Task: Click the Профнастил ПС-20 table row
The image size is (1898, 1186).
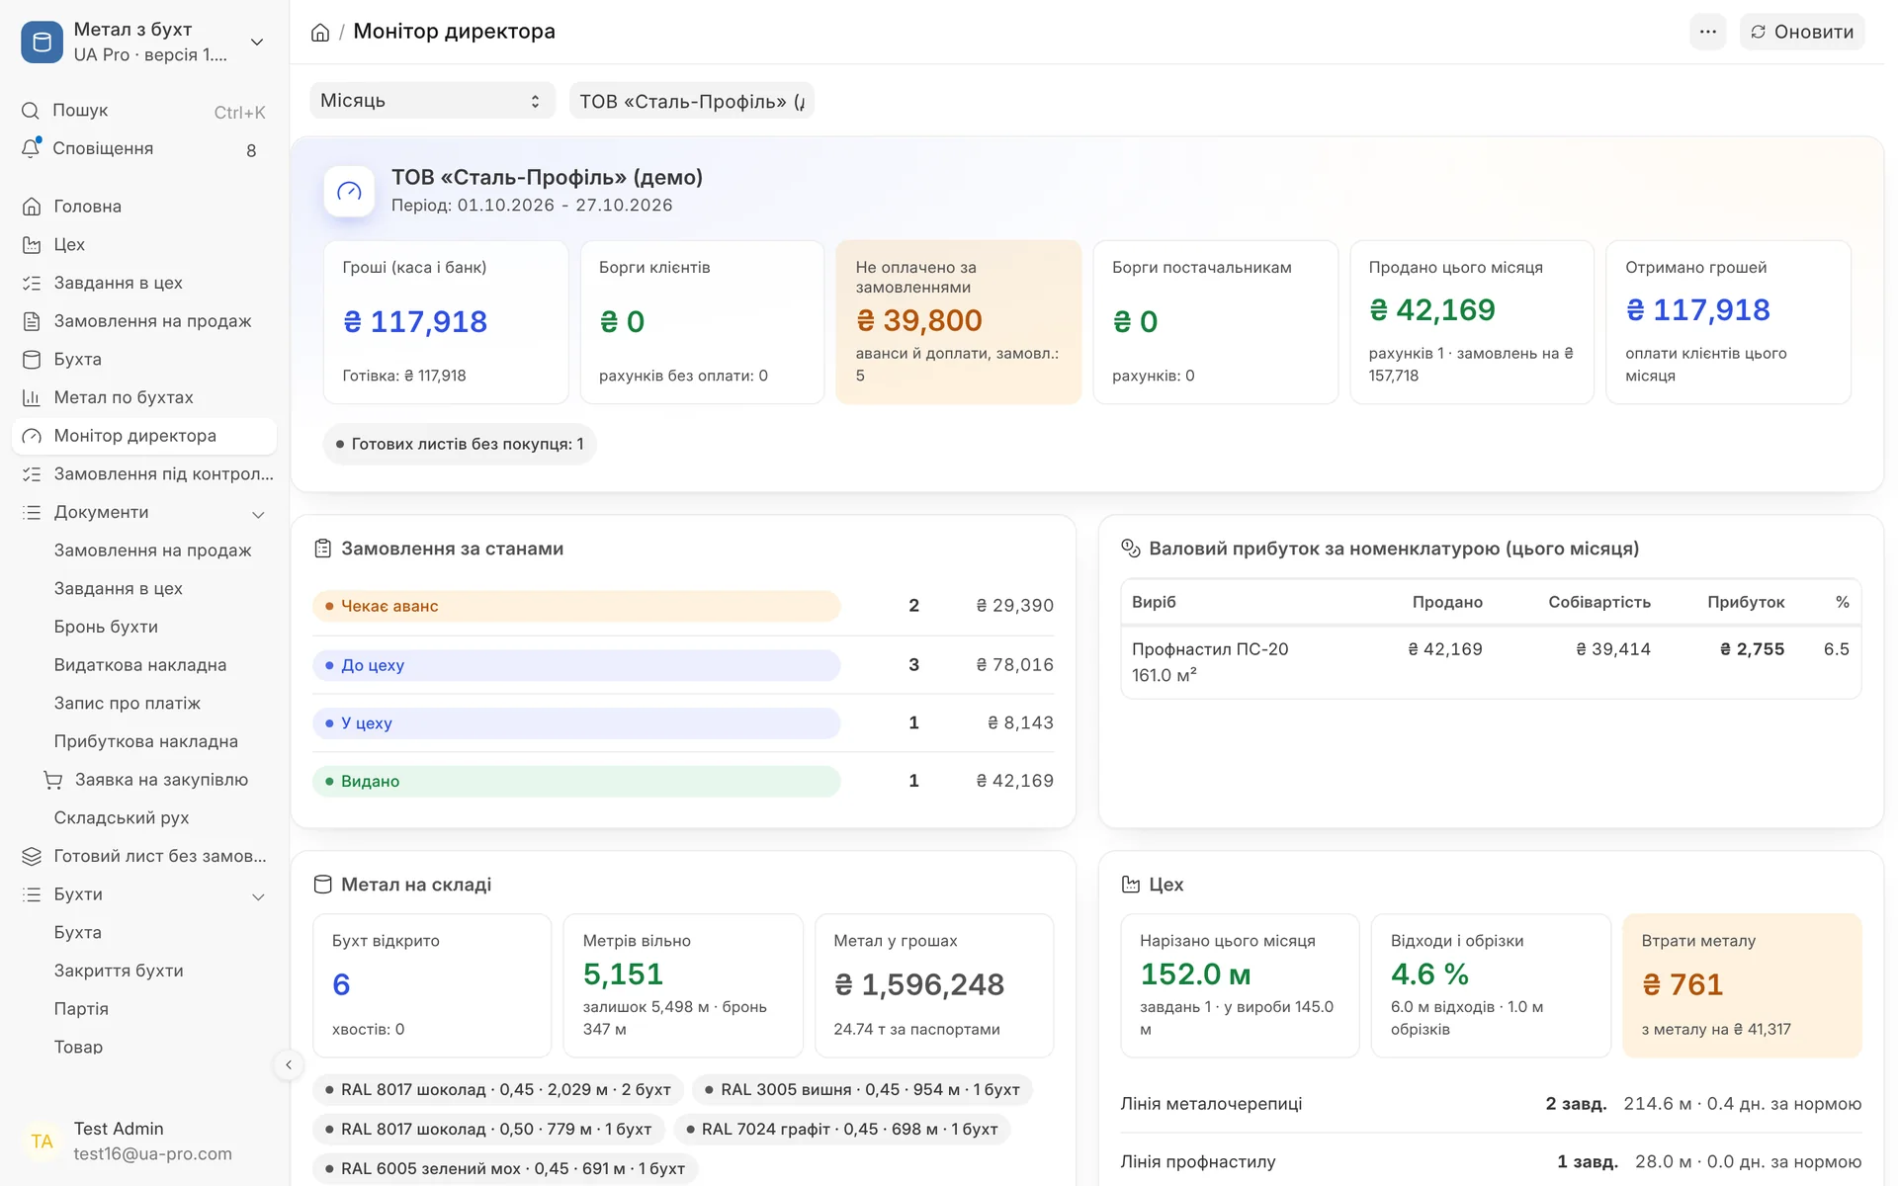Action: click(x=1491, y=662)
